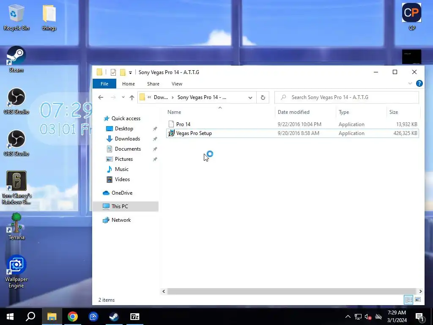Screen dimensions: 433x325
Task: Expand the breadcrumb arrow after Dow...
Action: pyautogui.click(x=173, y=97)
